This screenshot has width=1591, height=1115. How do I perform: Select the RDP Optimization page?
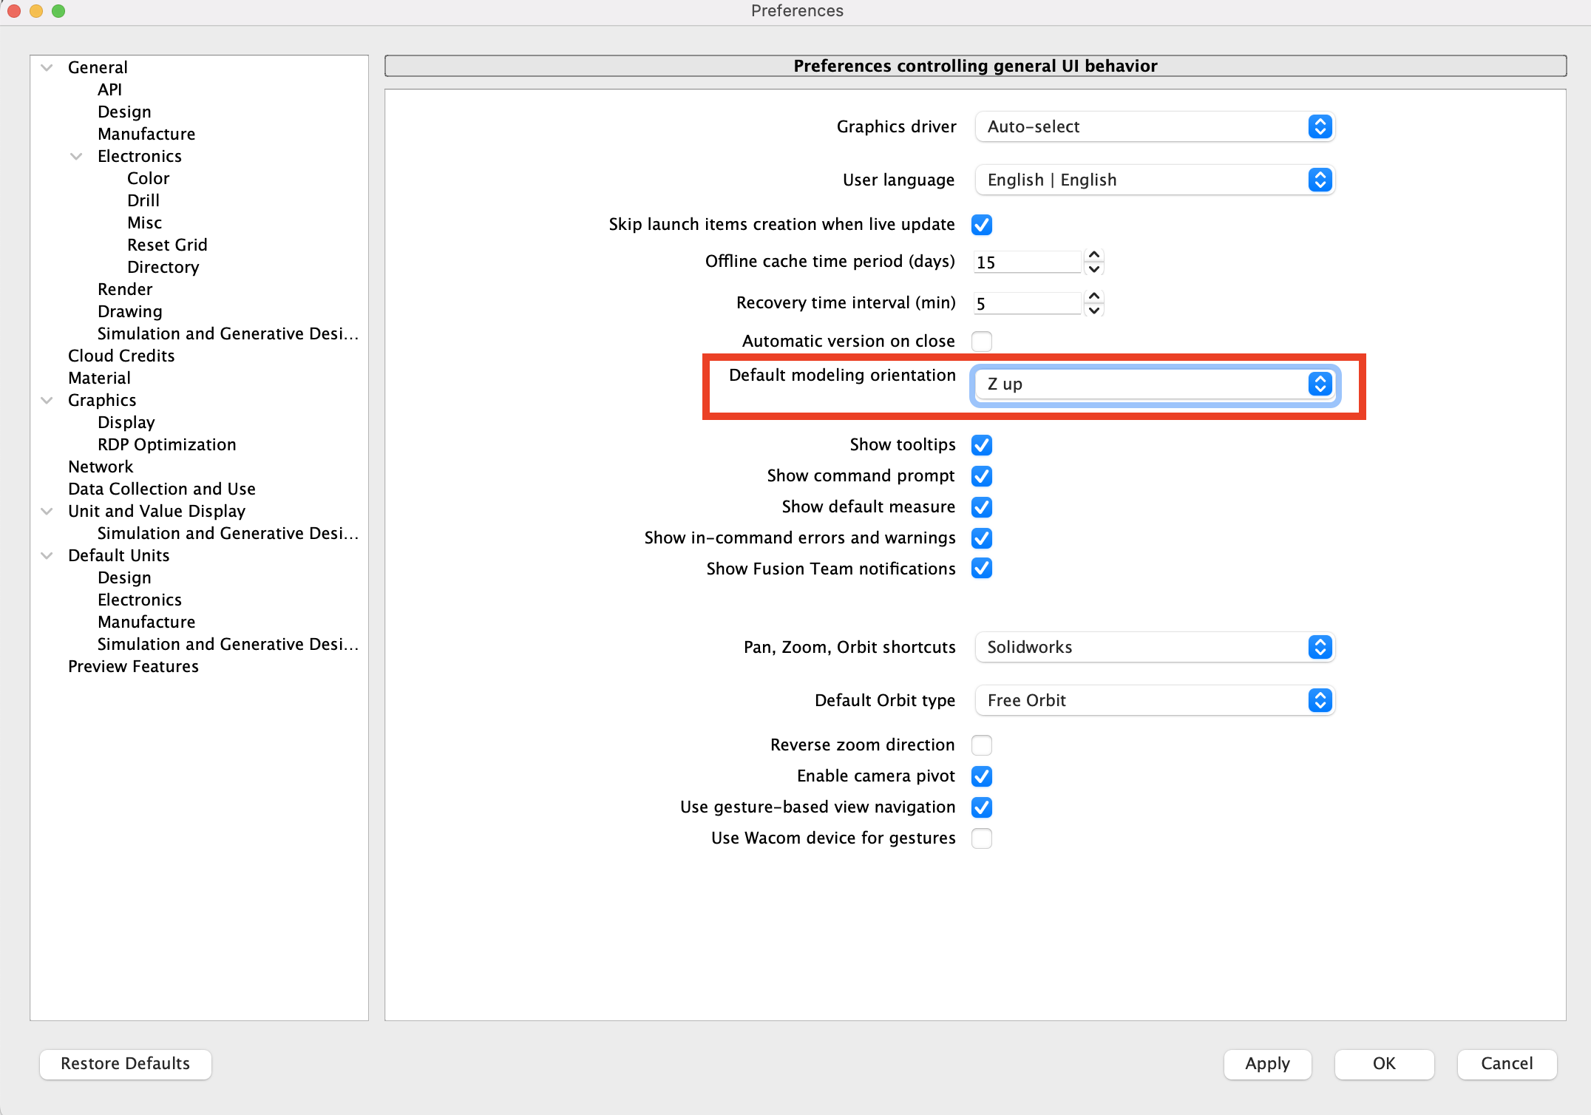[166, 444]
